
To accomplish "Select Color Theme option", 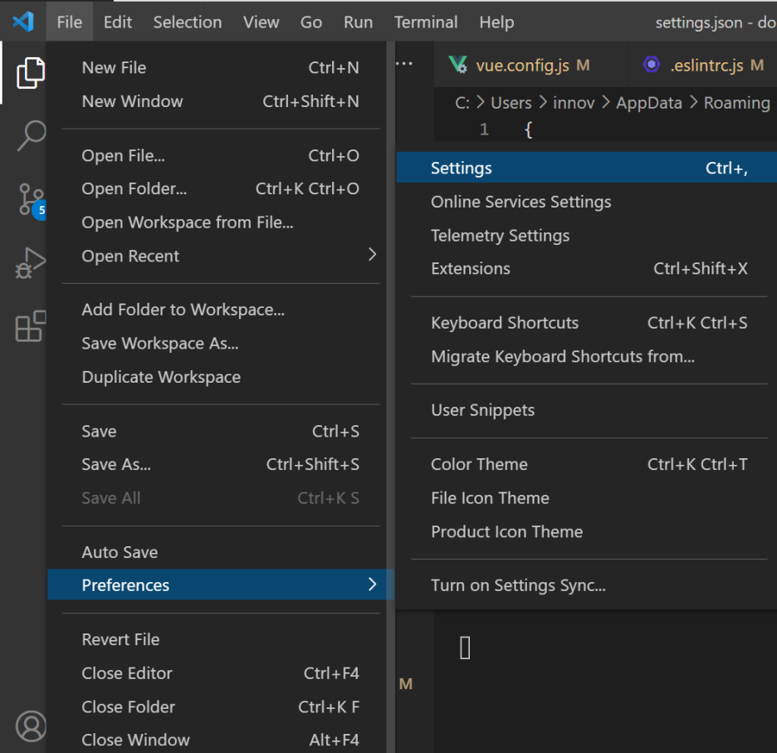I will (x=479, y=464).
